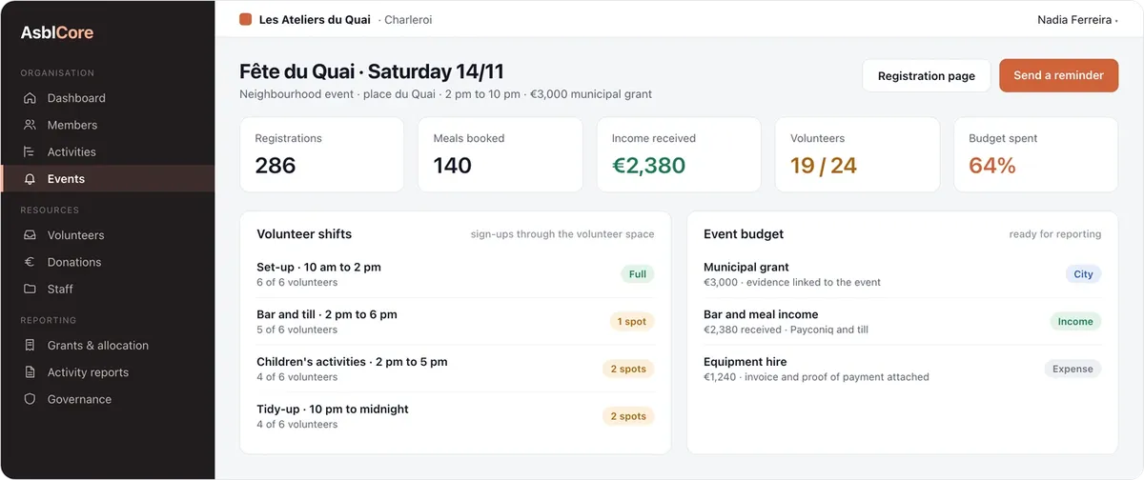
Task: Click the Fête du Quai event title
Action: point(372,71)
